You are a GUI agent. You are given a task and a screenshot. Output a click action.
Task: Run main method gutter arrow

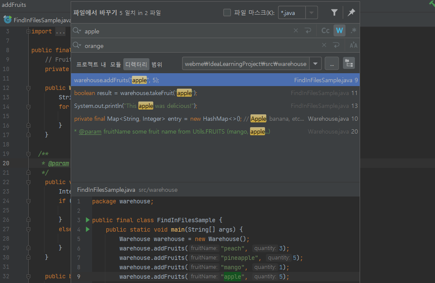[x=87, y=229]
